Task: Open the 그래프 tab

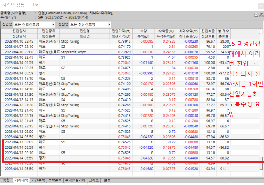Action: point(94,180)
